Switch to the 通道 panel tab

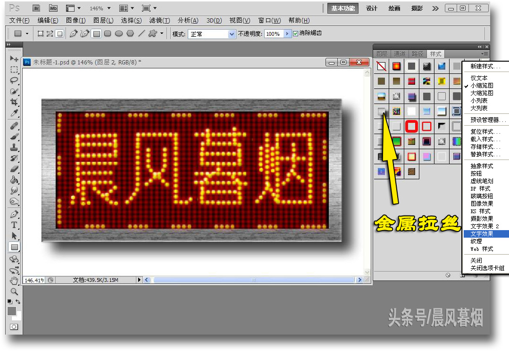click(400, 54)
